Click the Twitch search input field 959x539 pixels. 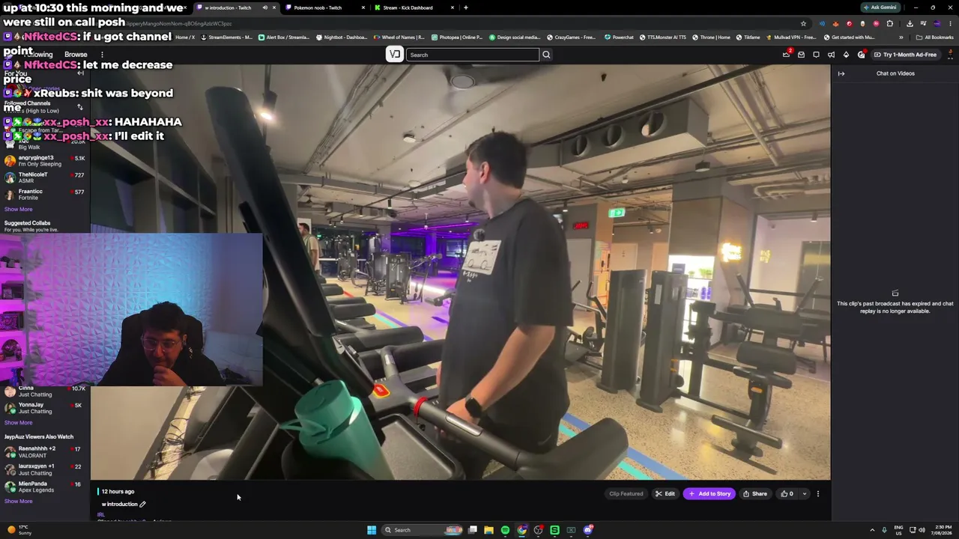tap(472, 55)
